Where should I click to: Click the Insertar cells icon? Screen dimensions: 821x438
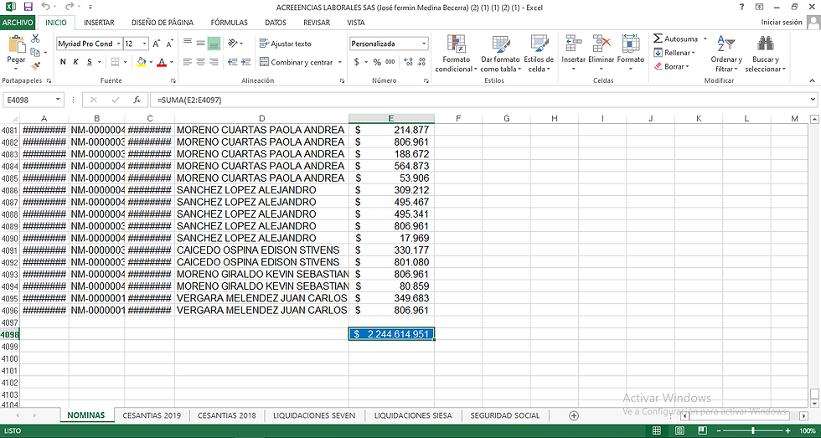click(573, 44)
